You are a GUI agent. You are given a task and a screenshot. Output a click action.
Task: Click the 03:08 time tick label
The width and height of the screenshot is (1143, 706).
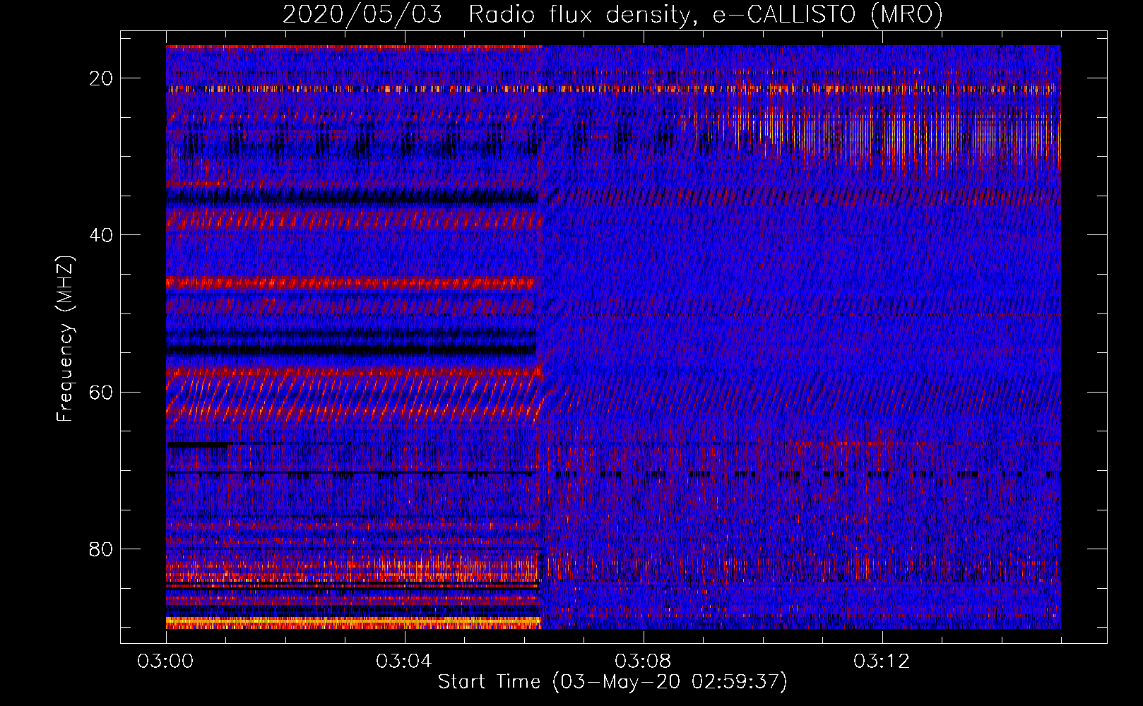pos(643,662)
